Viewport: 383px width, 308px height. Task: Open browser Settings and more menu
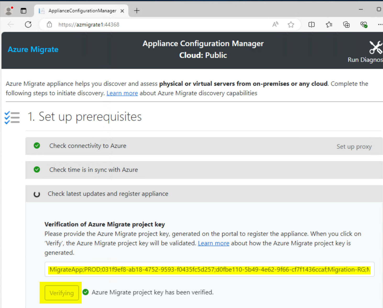point(380,25)
